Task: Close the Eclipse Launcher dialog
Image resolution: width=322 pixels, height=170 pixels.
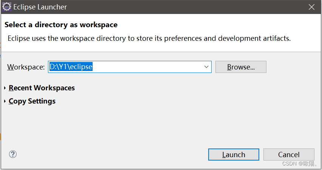Action: (x=311, y=7)
